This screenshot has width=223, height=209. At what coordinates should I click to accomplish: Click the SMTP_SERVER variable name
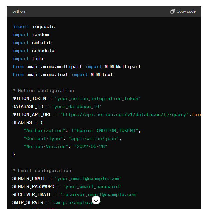click(28, 202)
